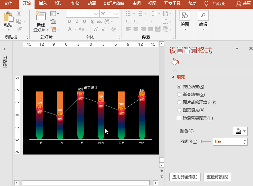This screenshot has height=186, width=253.
Task: Switch to the Animations (动画) tab
Action: pyautogui.click(x=92, y=3)
